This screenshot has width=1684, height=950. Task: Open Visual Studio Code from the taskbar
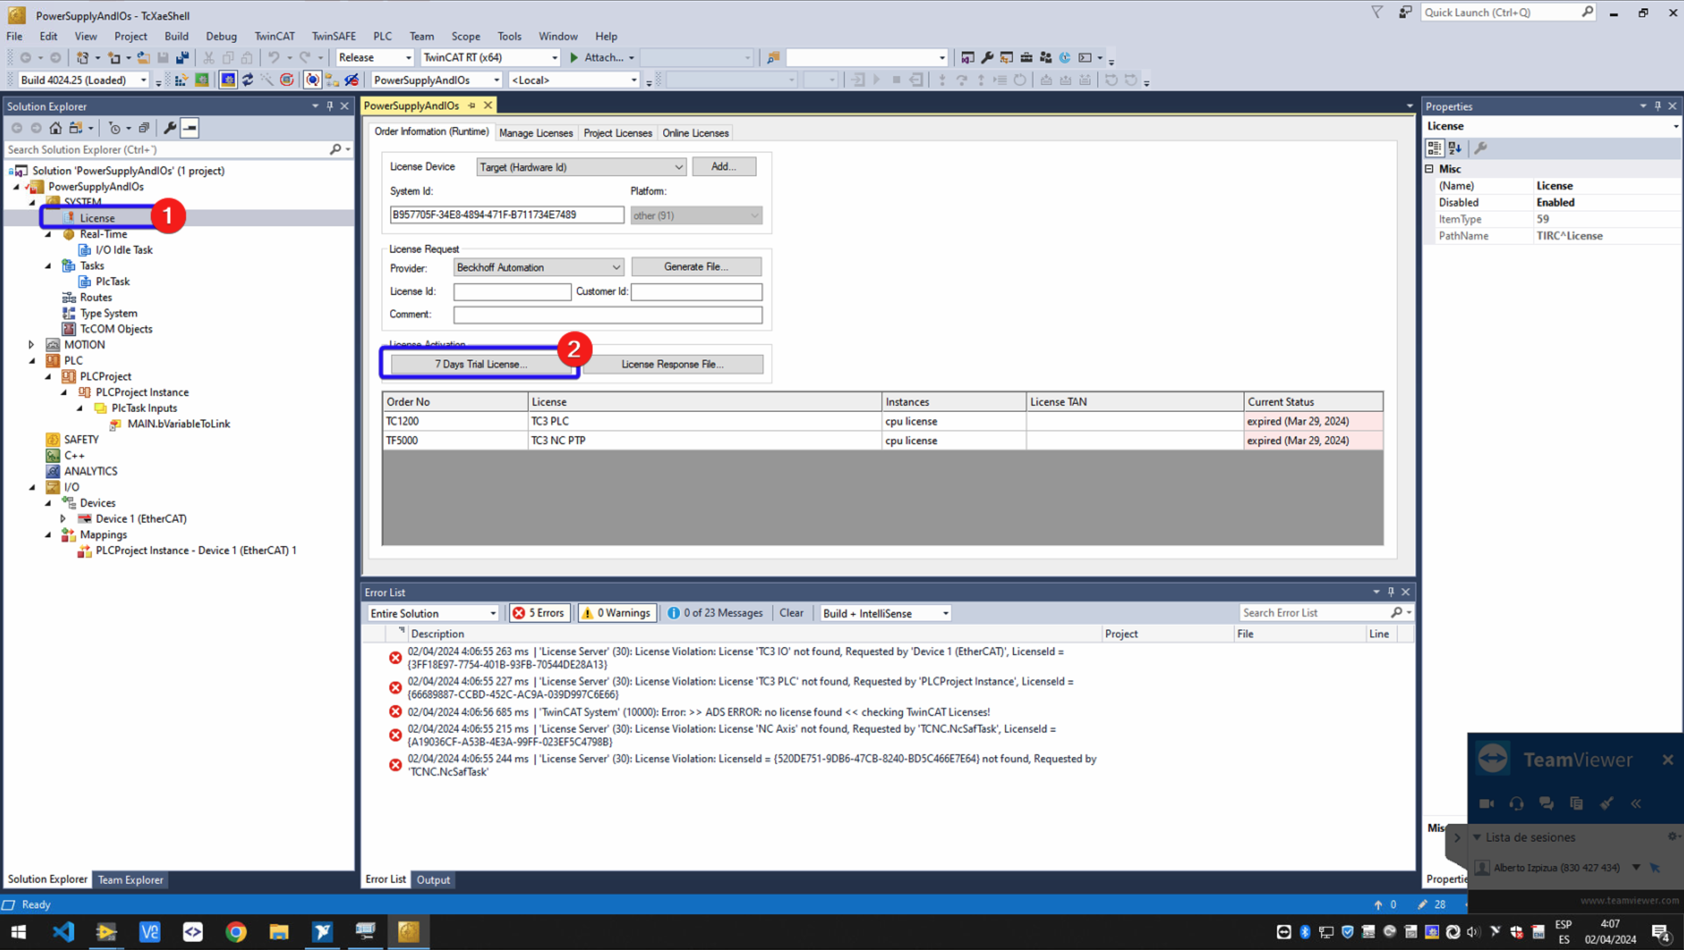[x=63, y=932]
